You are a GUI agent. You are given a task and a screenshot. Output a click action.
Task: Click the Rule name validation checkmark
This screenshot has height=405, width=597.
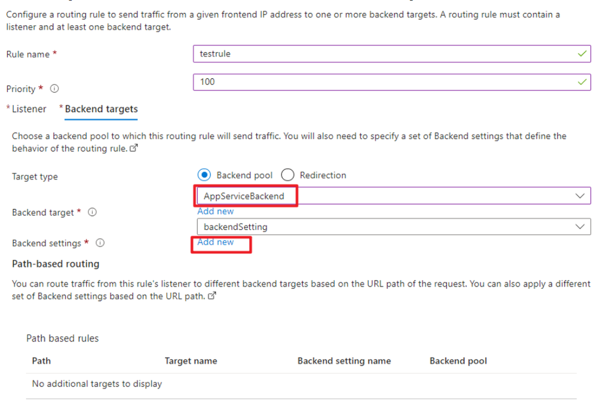582,54
